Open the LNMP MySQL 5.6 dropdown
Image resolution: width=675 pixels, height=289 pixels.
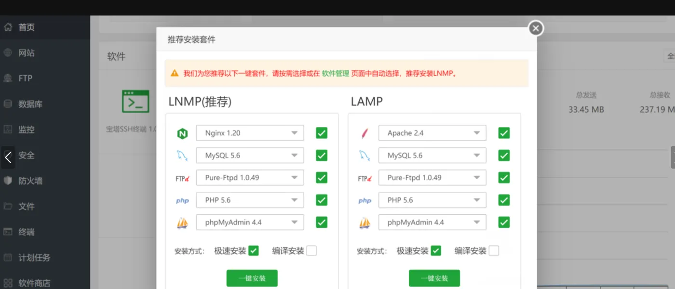(x=250, y=155)
